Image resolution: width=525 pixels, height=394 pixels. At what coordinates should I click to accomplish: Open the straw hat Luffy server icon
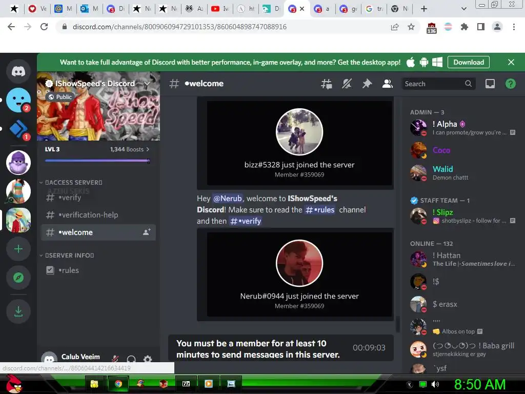[x=18, y=220]
